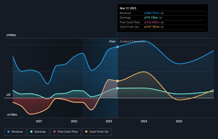This screenshot has height=139, width=218.
Task: Click the 2024 x-axis label
Action: (144, 121)
